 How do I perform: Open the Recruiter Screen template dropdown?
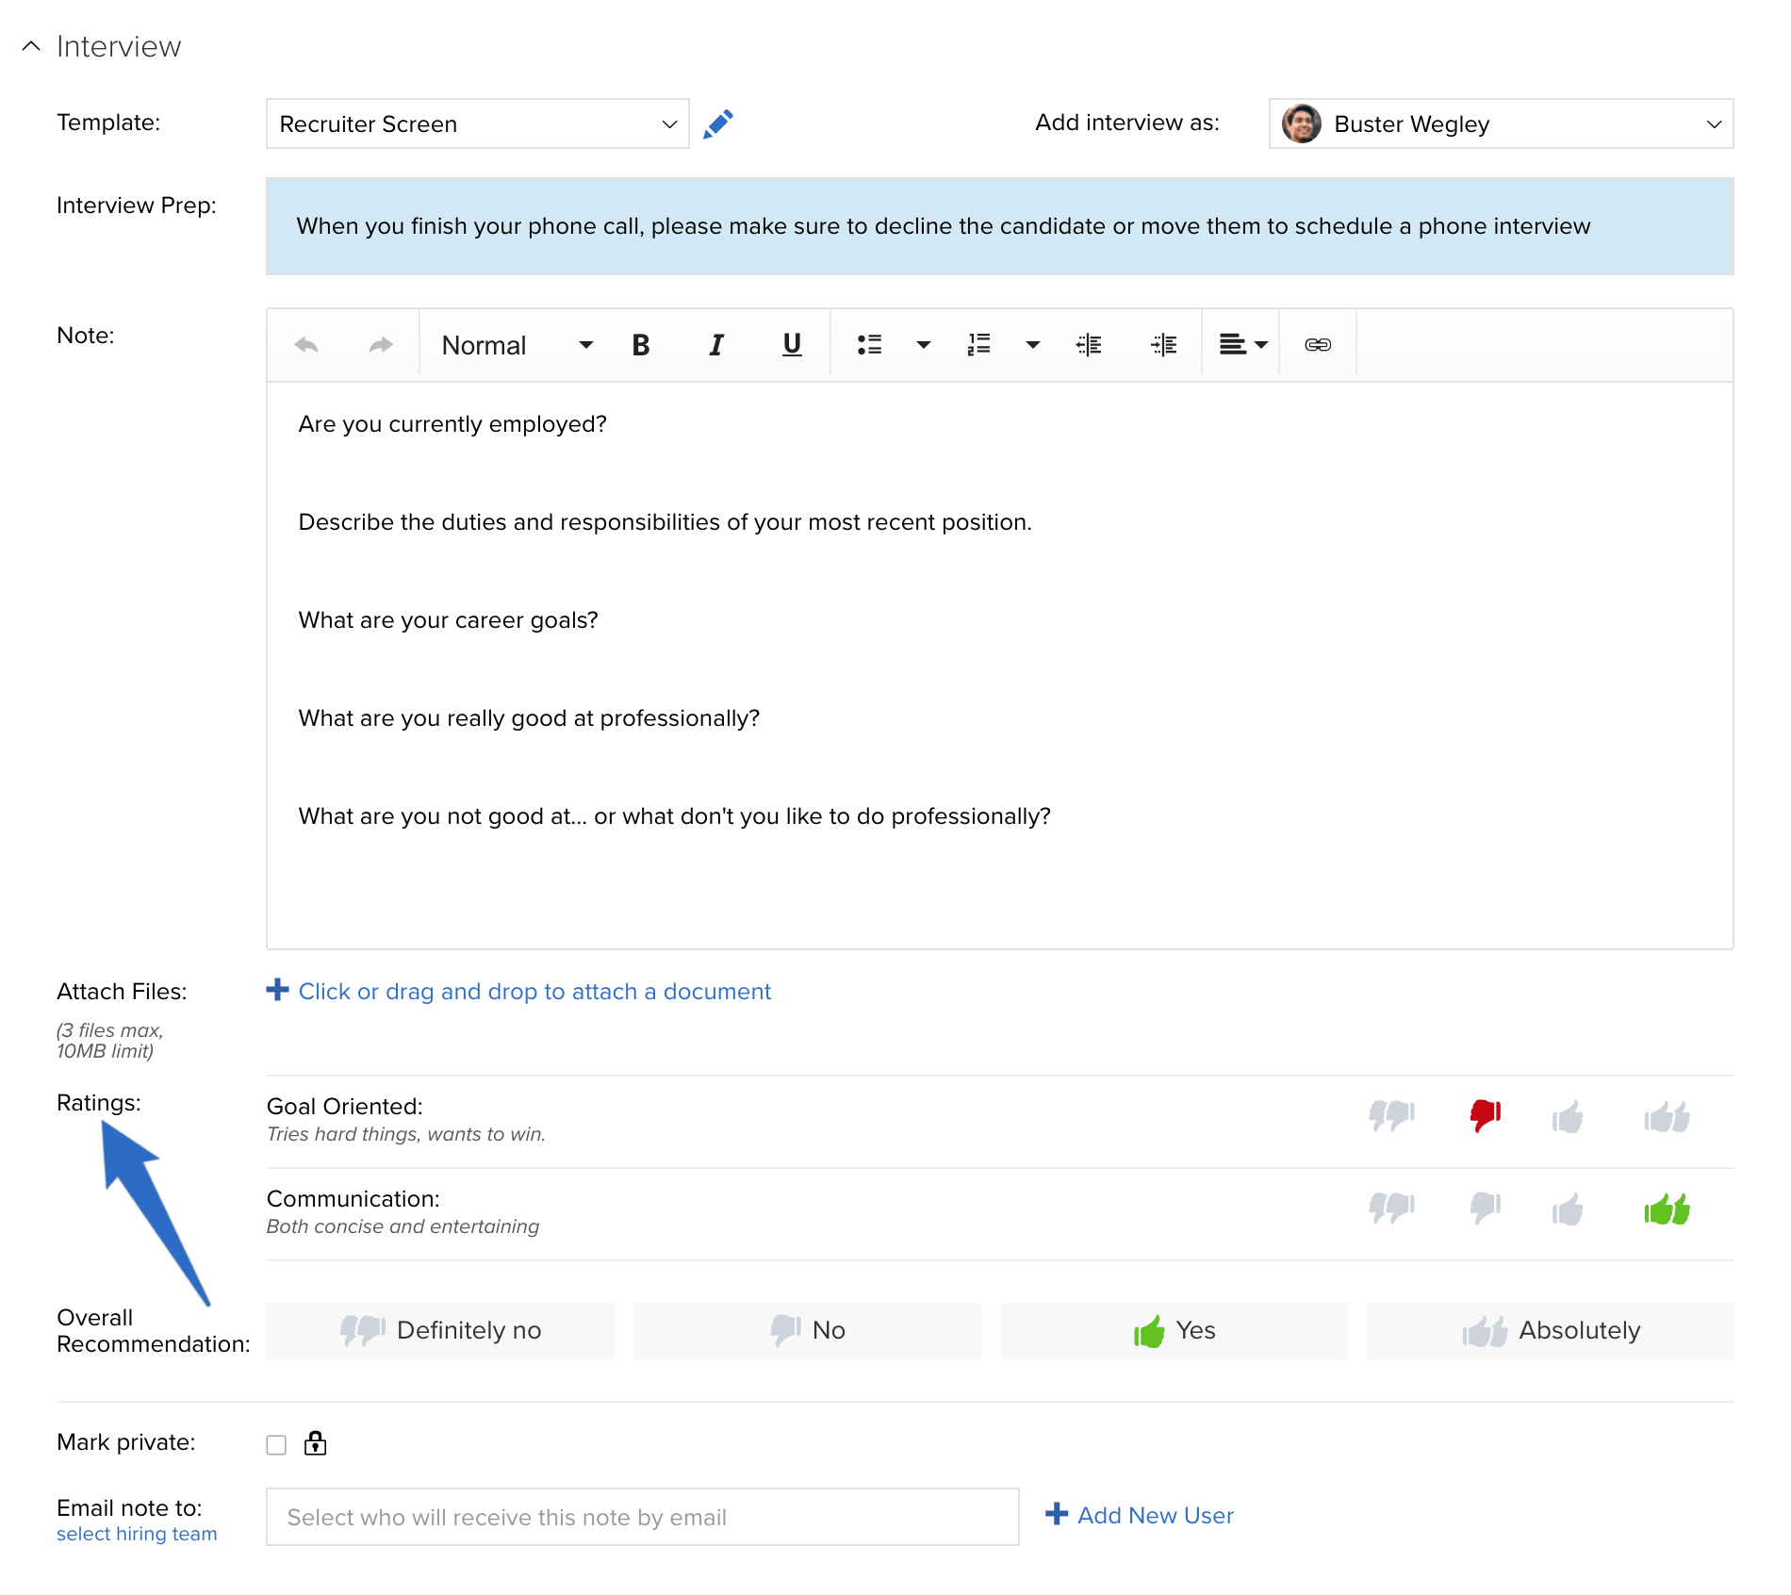pyautogui.click(x=478, y=123)
